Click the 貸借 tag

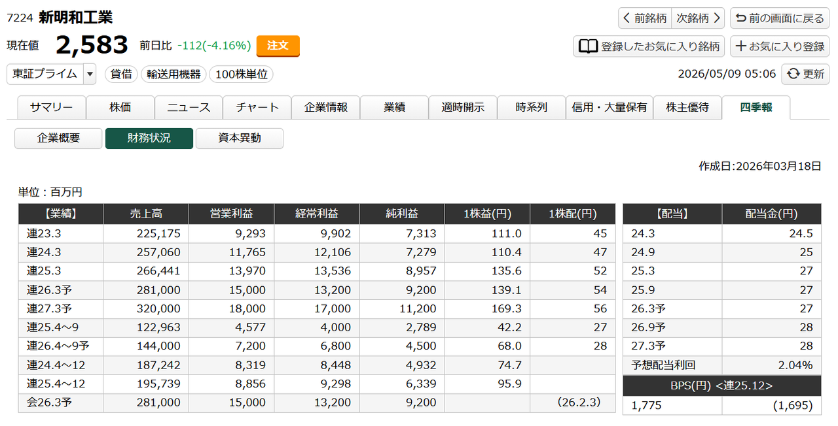click(121, 74)
